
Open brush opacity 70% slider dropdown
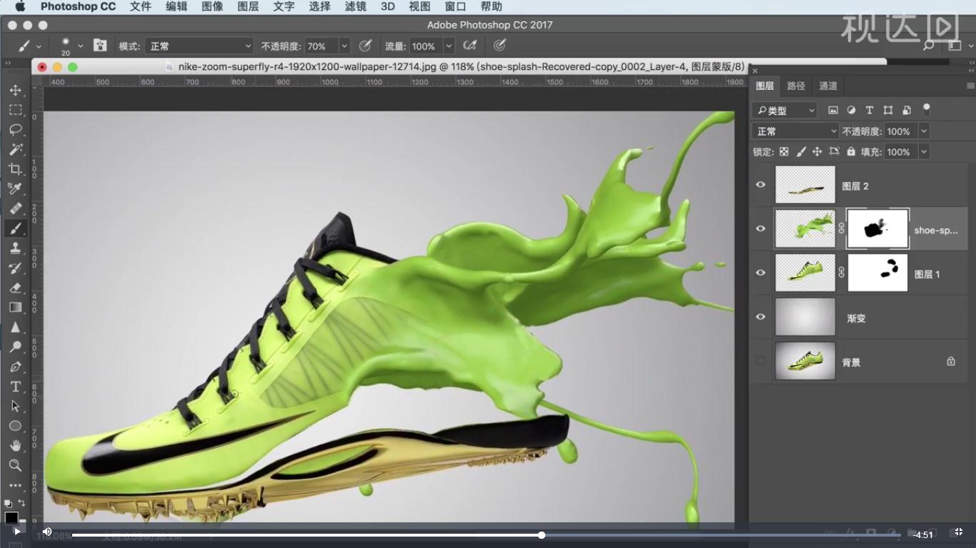pos(344,46)
